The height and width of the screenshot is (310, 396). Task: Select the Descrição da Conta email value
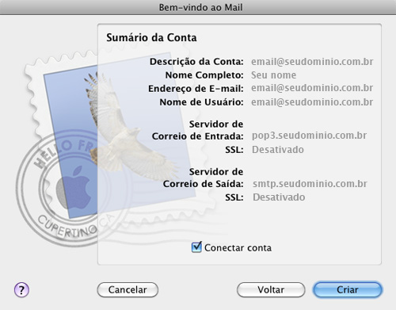[312, 62]
